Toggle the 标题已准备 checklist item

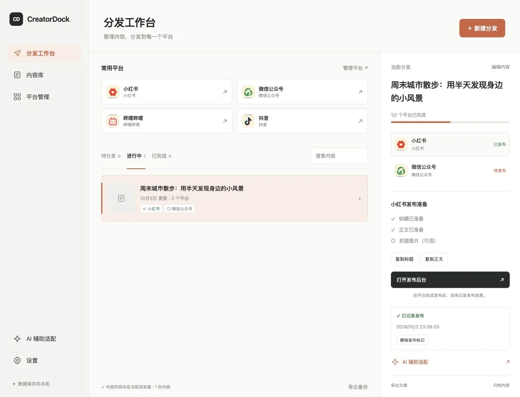[x=407, y=219]
